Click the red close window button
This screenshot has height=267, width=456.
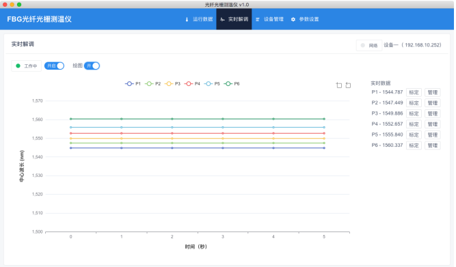point(5,4)
